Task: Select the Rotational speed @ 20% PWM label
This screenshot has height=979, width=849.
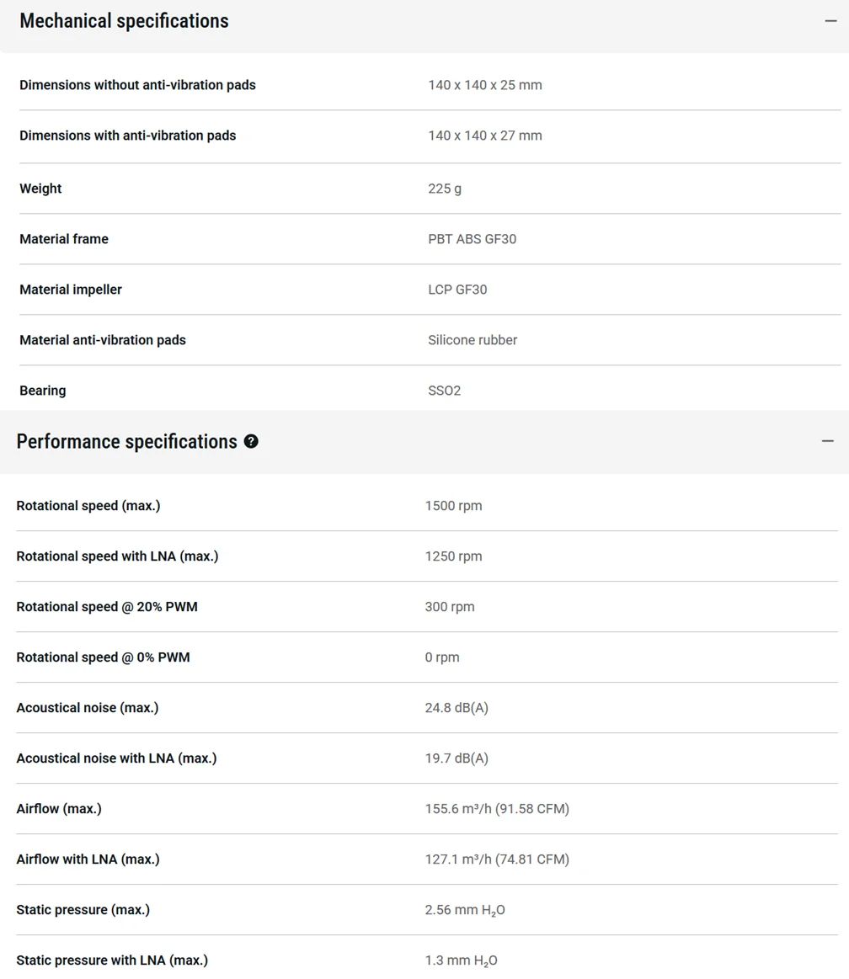Action: pyautogui.click(x=107, y=607)
